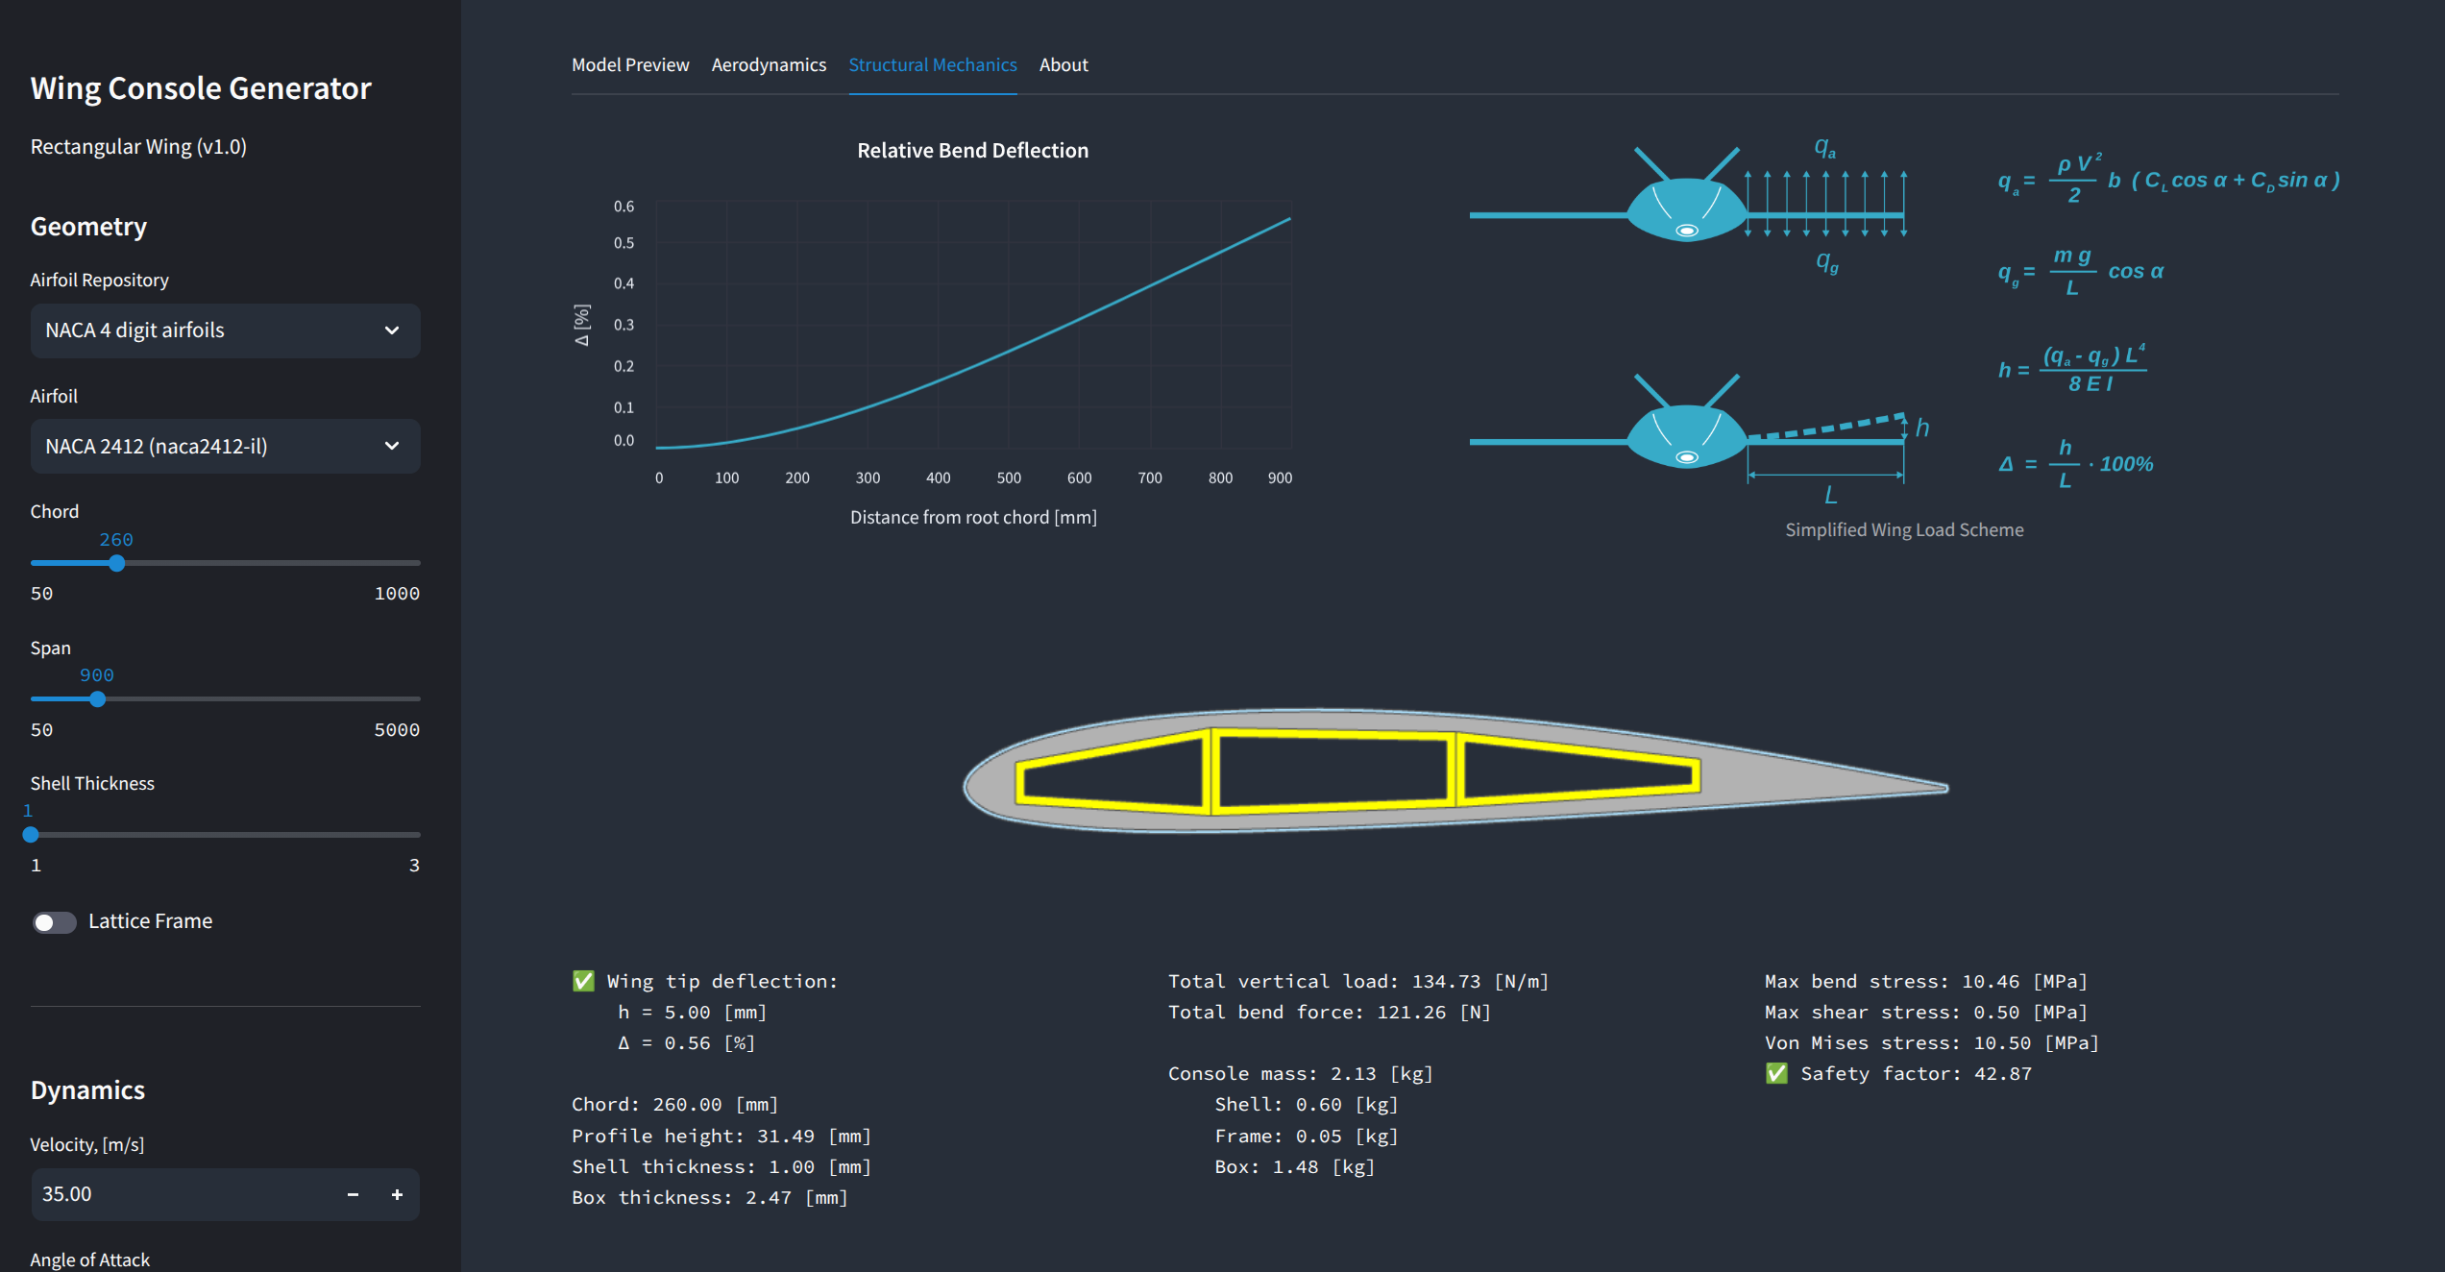The image size is (2445, 1272).
Task: Enable the Lattice Frame toggle
Action: coord(54,921)
